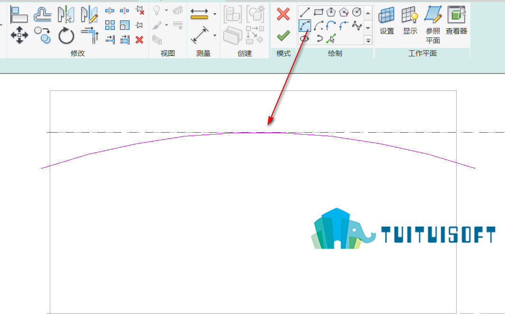The width and height of the screenshot is (505, 325).
Task: Click draw gallery down arrow
Action: pyautogui.click(x=368, y=28)
